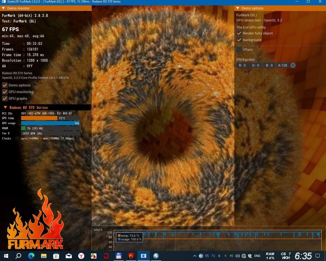Click the Frame time 15.378 ms line
326x261 pixels.
click(x=23, y=55)
